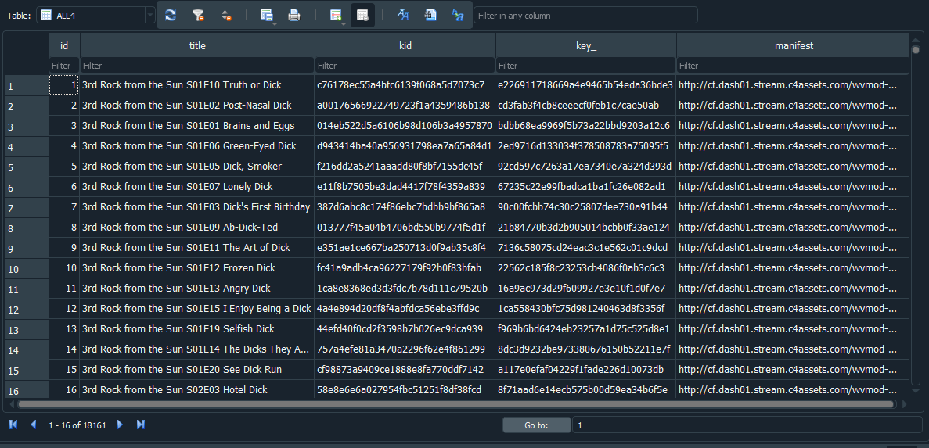Select kid cell c76178ec55a4bfc6139f068a5d7073c7
This screenshot has width=929, height=448.
pos(405,85)
